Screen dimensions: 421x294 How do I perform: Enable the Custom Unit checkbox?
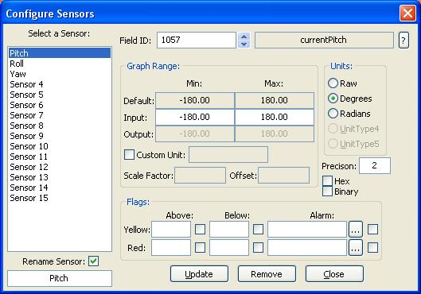pyautogui.click(x=129, y=155)
